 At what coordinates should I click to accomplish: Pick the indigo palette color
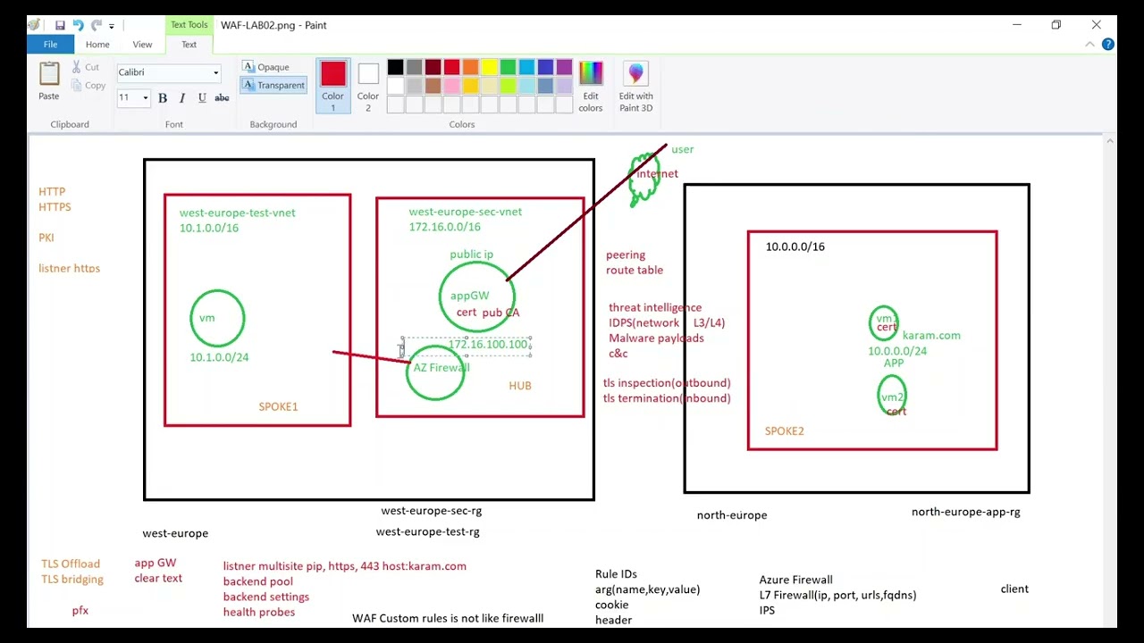point(545,67)
